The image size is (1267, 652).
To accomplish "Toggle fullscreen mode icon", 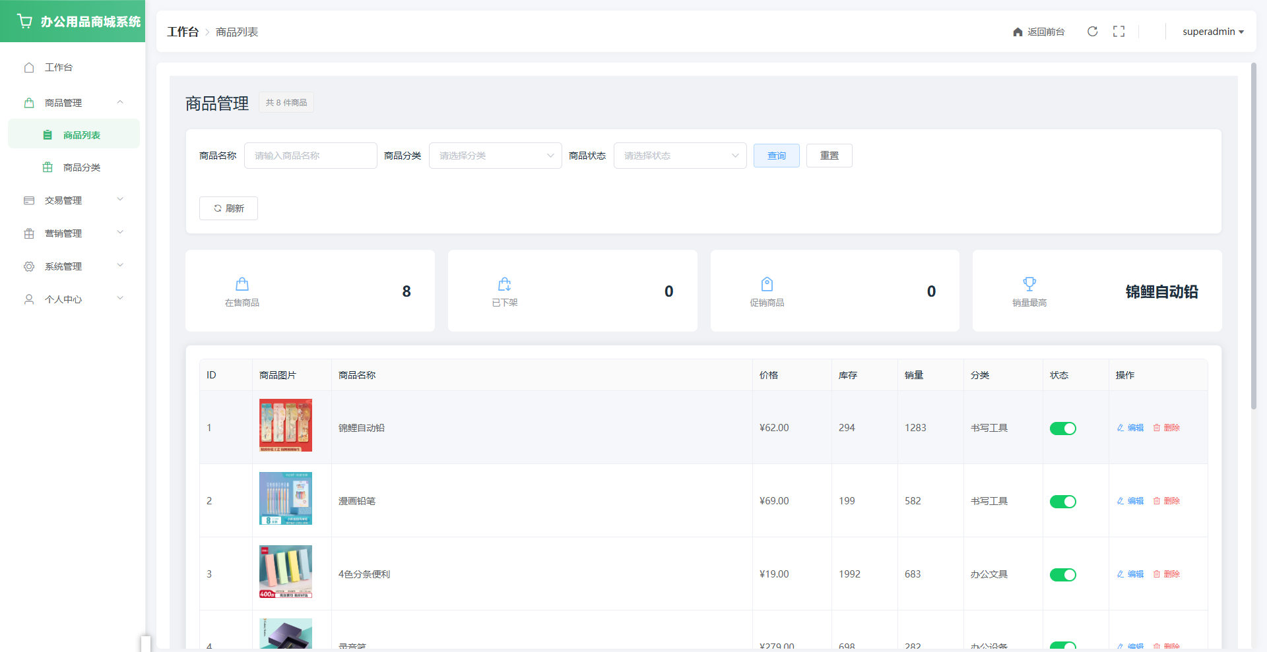I will (1119, 32).
